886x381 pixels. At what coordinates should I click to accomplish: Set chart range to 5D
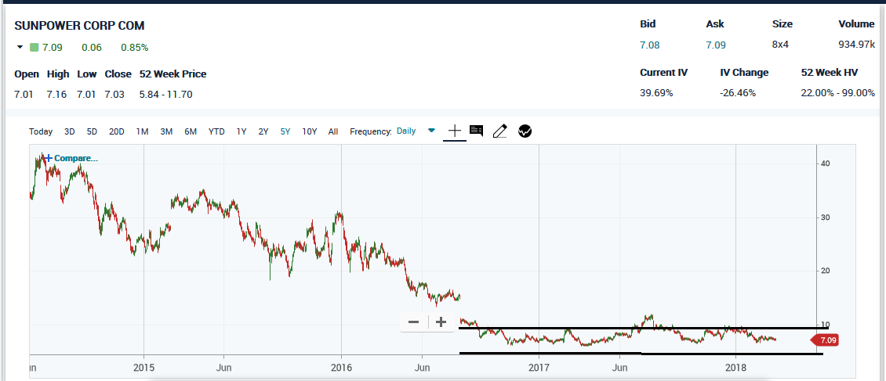pos(92,131)
